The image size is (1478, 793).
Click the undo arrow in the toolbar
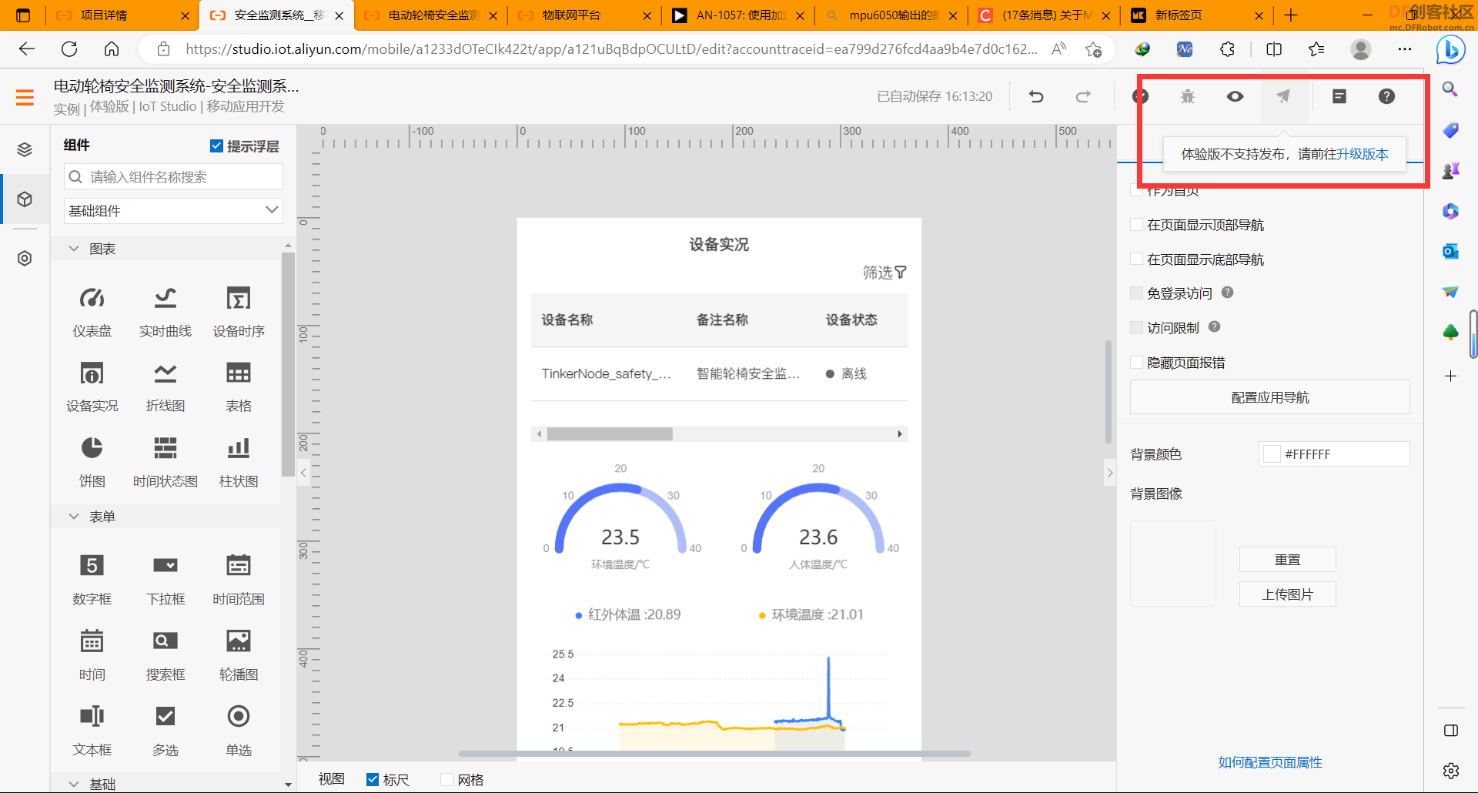[x=1036, y=96]
